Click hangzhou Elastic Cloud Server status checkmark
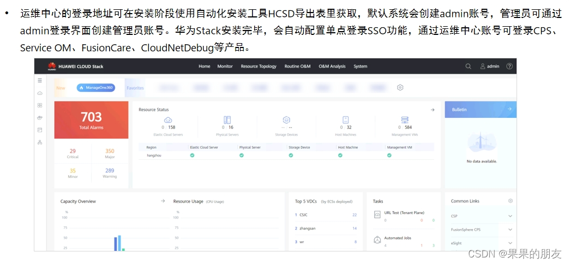The image size is (570, 264). pos(192,155)
